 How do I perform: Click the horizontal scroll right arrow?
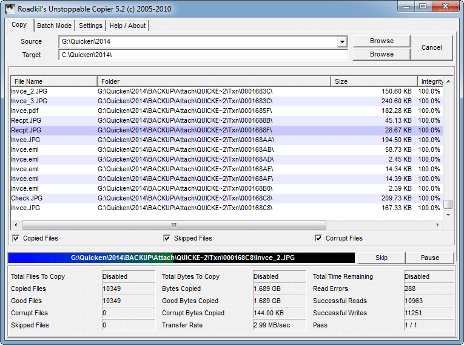click(438, 225)
